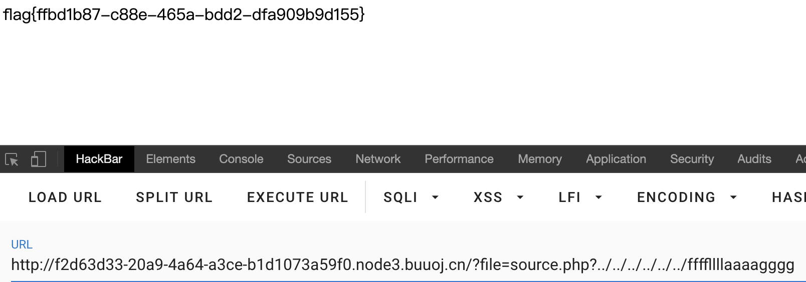The width and height of the screenshot is (806, 282).
Task: Expand the XSS dropdown menu
Action: pyautogui.click(x=499, y=197)
